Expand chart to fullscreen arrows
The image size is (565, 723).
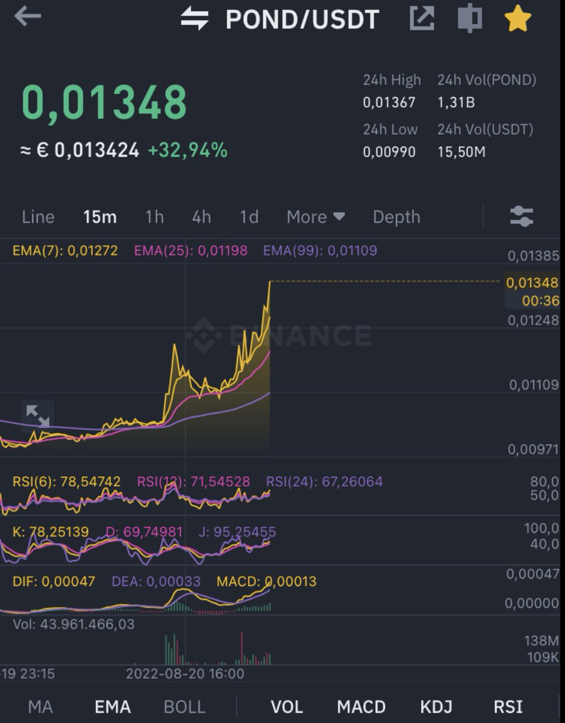38,416
